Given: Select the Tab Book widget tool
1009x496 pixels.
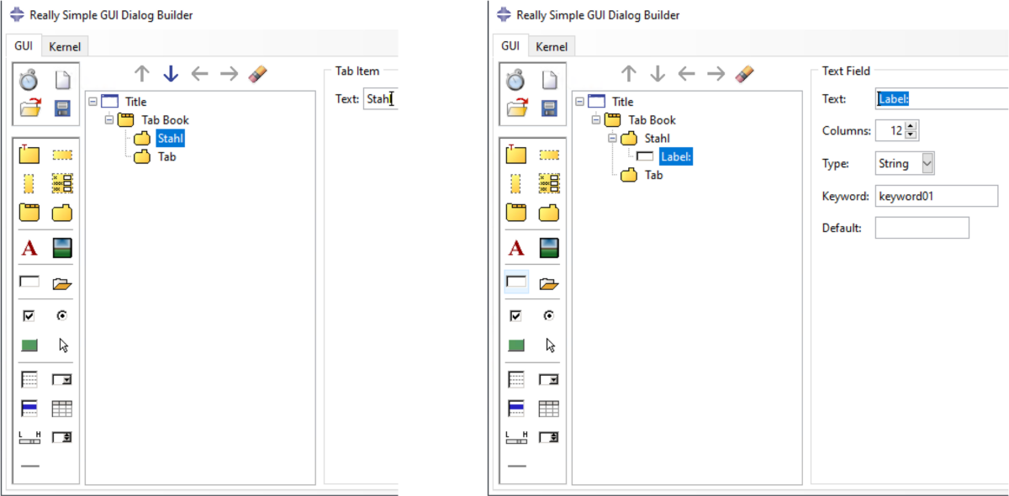Looking at the screenshot, I should click(x=29, y=213).
